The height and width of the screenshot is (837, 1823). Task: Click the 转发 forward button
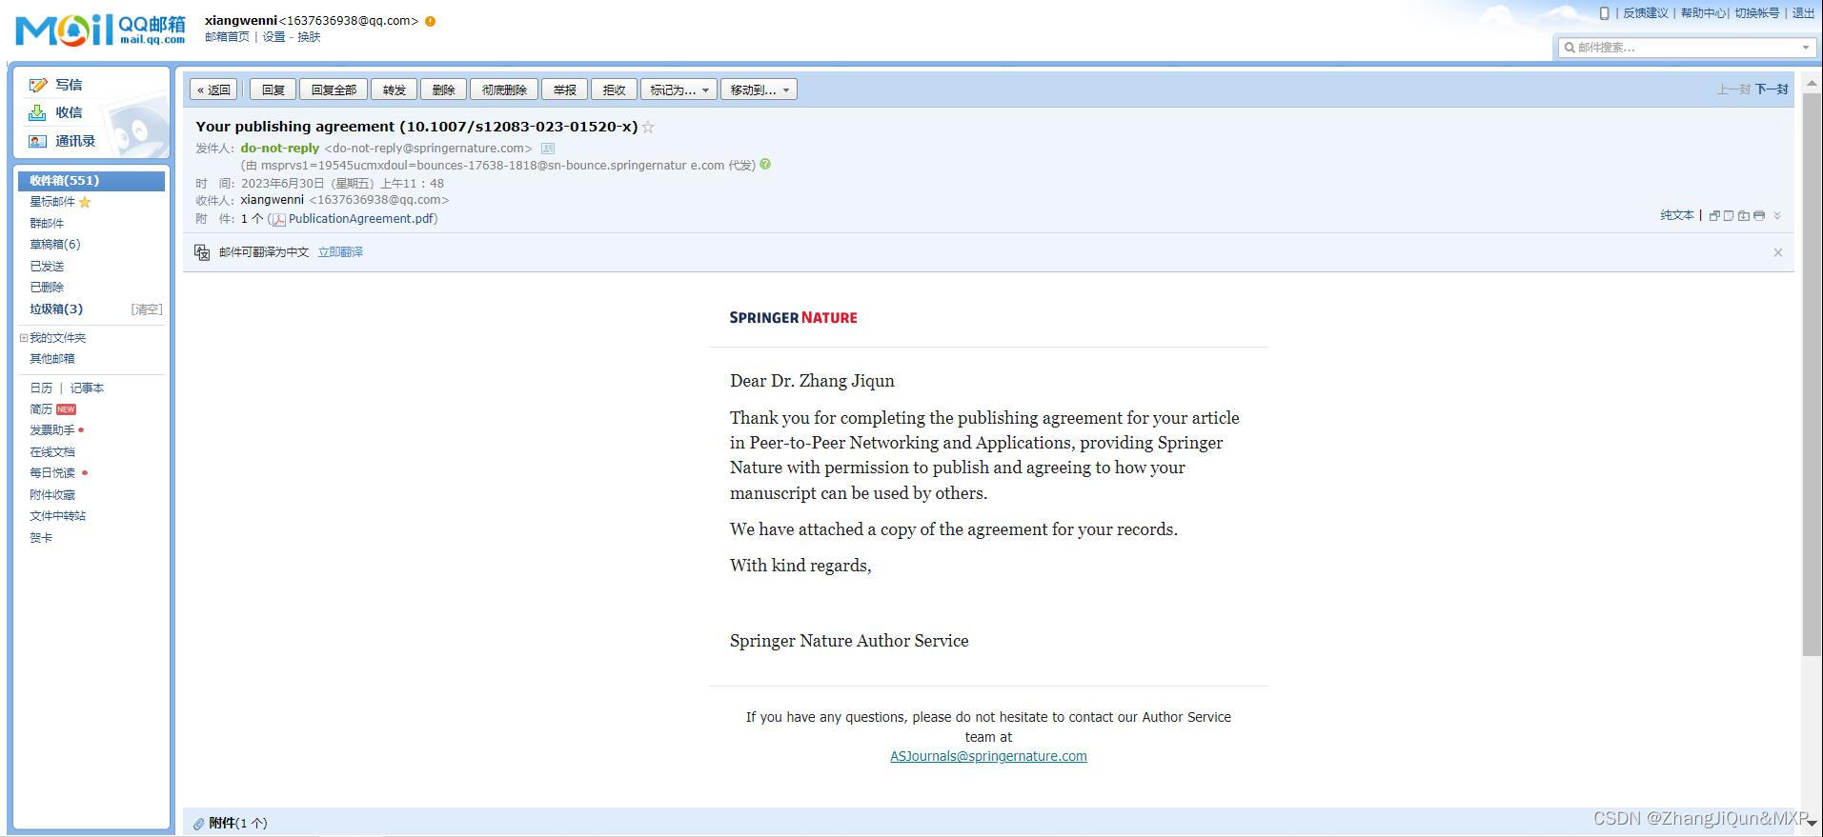tap(395, 90)
